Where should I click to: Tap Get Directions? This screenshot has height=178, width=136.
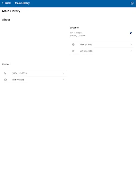click(102, 51)
